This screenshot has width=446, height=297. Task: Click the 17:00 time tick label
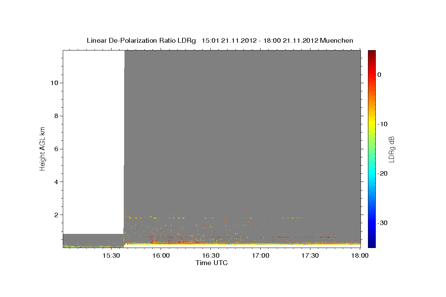point(261,256)
